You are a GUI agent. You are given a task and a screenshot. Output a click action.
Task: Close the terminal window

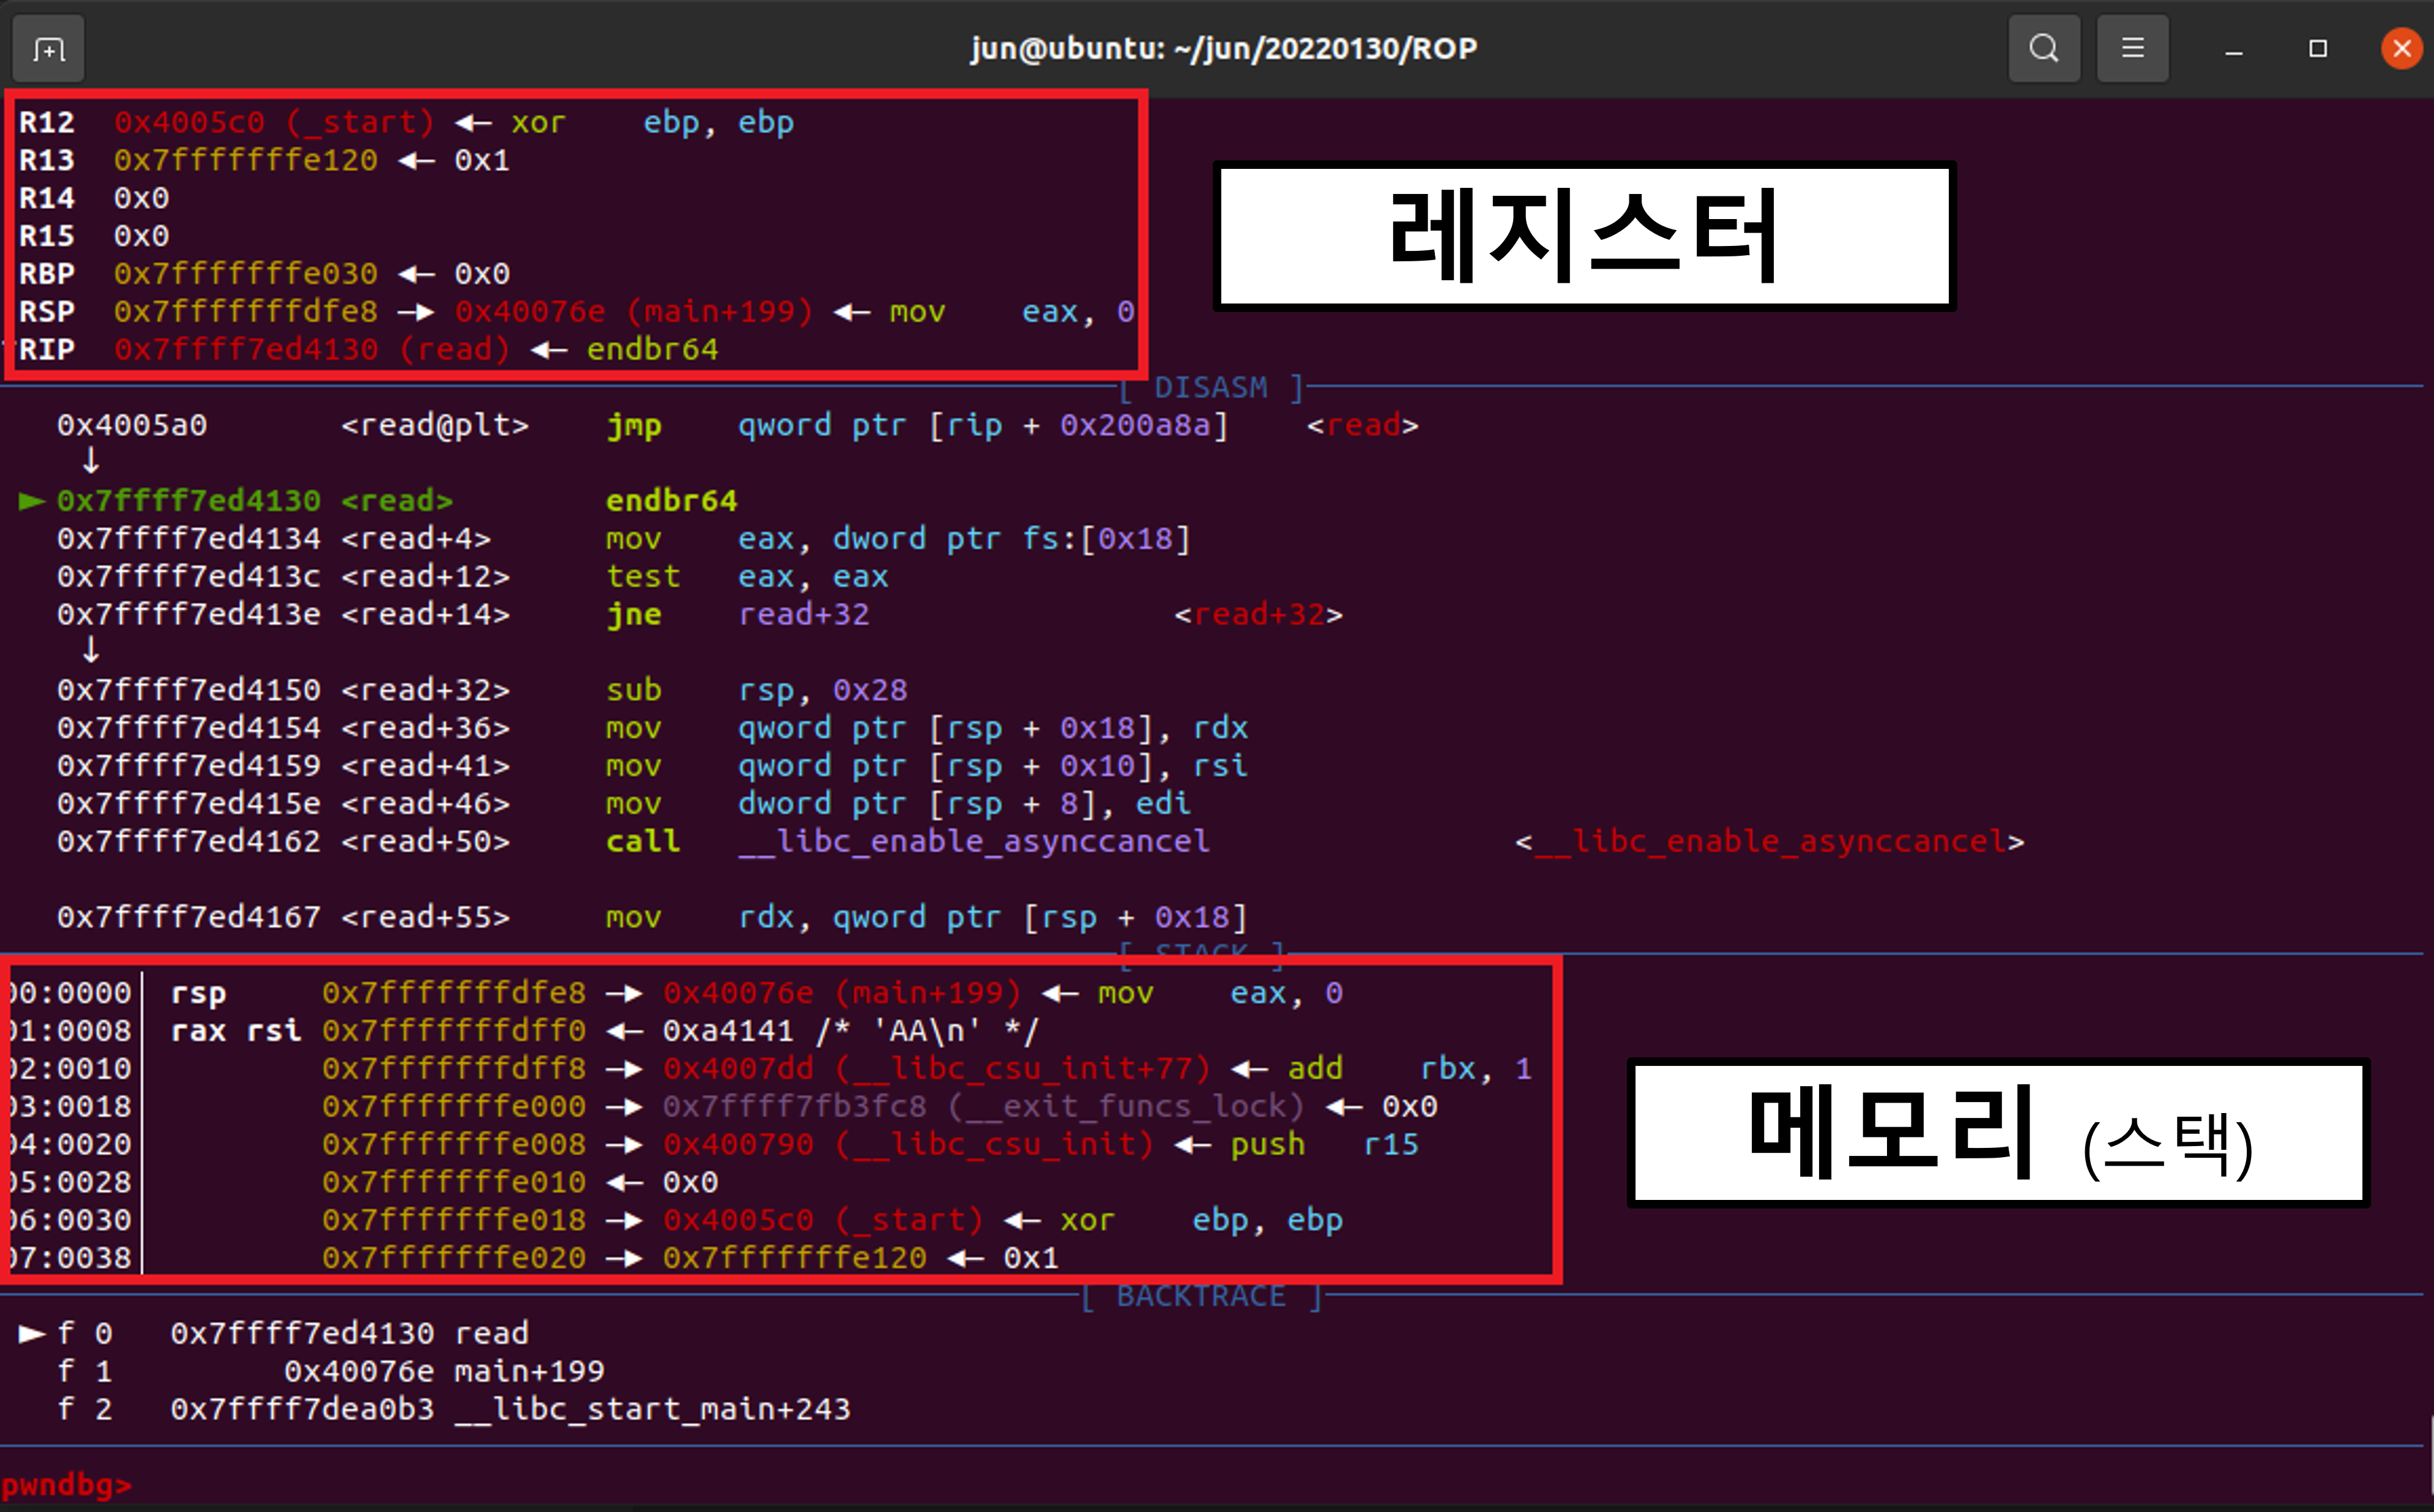(x=2401, y=48)
